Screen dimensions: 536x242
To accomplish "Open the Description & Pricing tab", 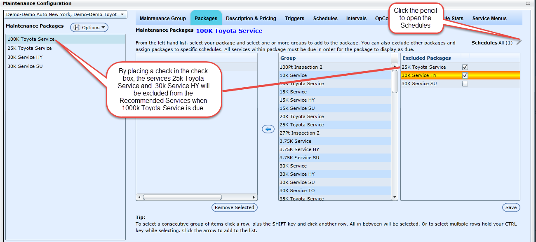I will [251, 19].
